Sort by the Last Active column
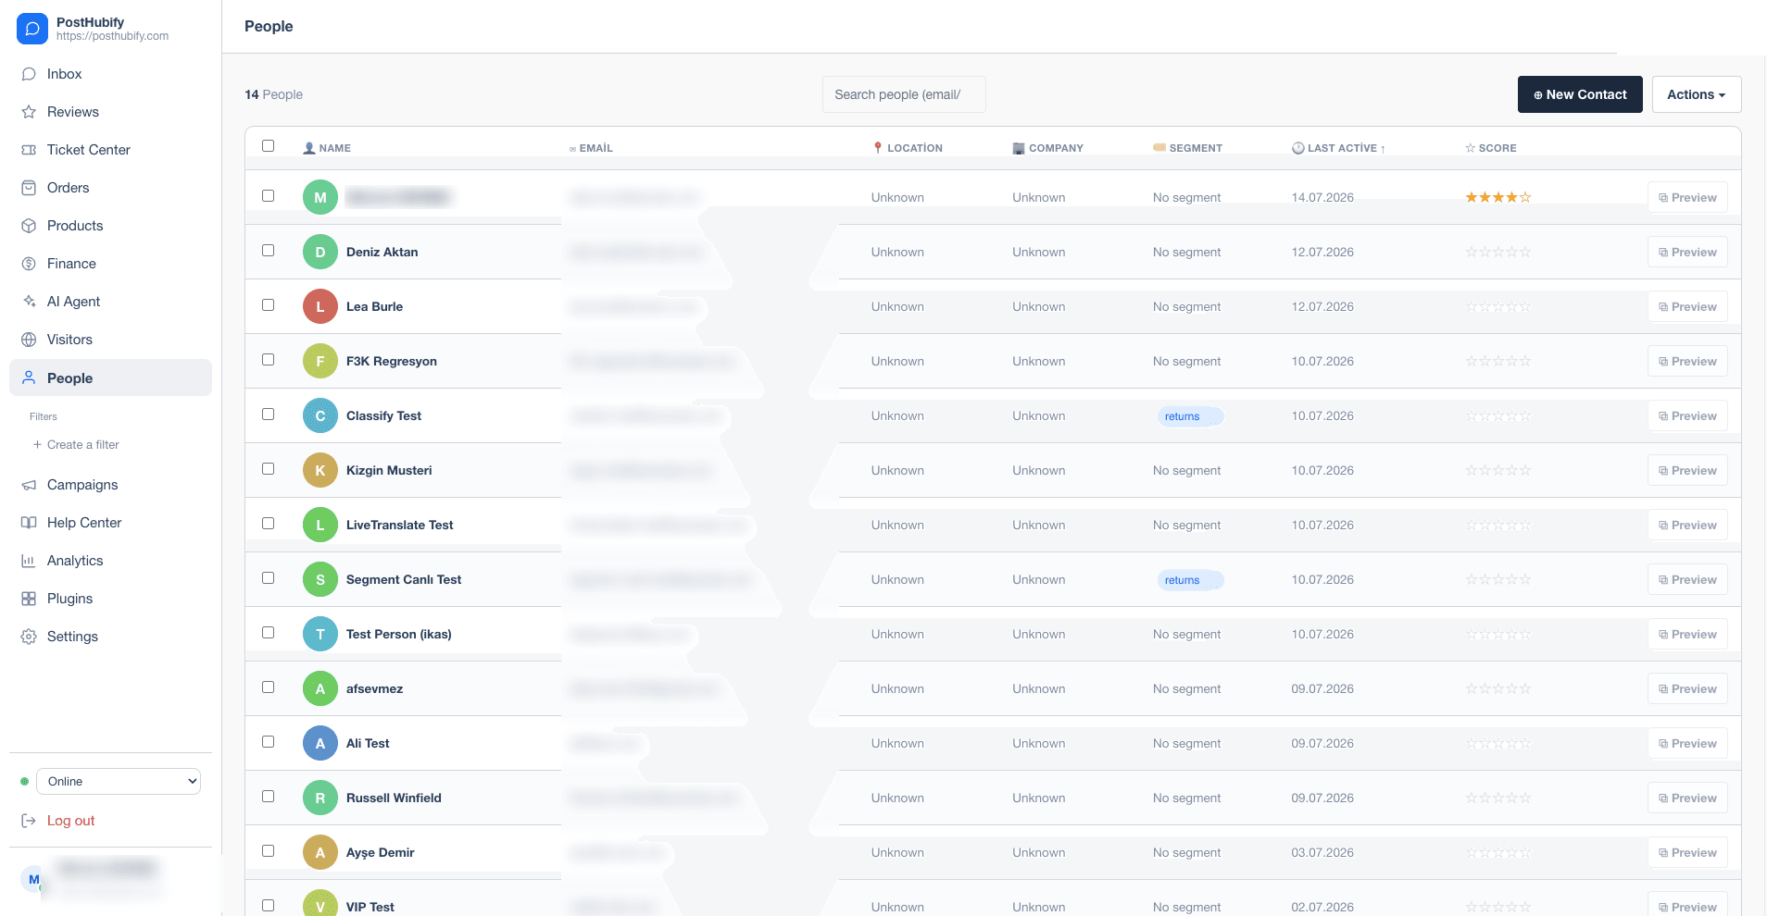1767x916 pixels. click(x=1339, y=148)
